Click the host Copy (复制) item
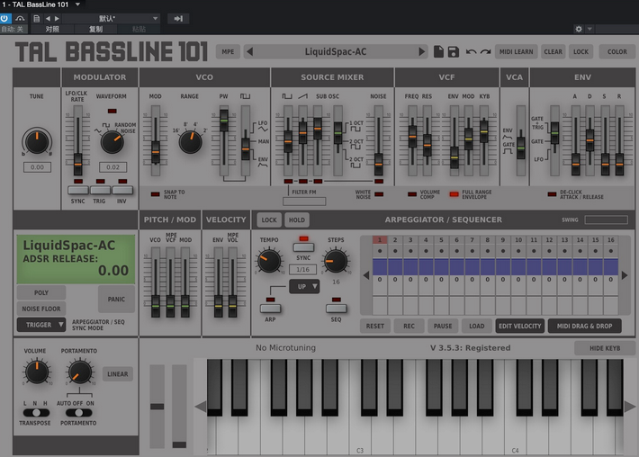639x457 pixels. [x=95, y=29]
